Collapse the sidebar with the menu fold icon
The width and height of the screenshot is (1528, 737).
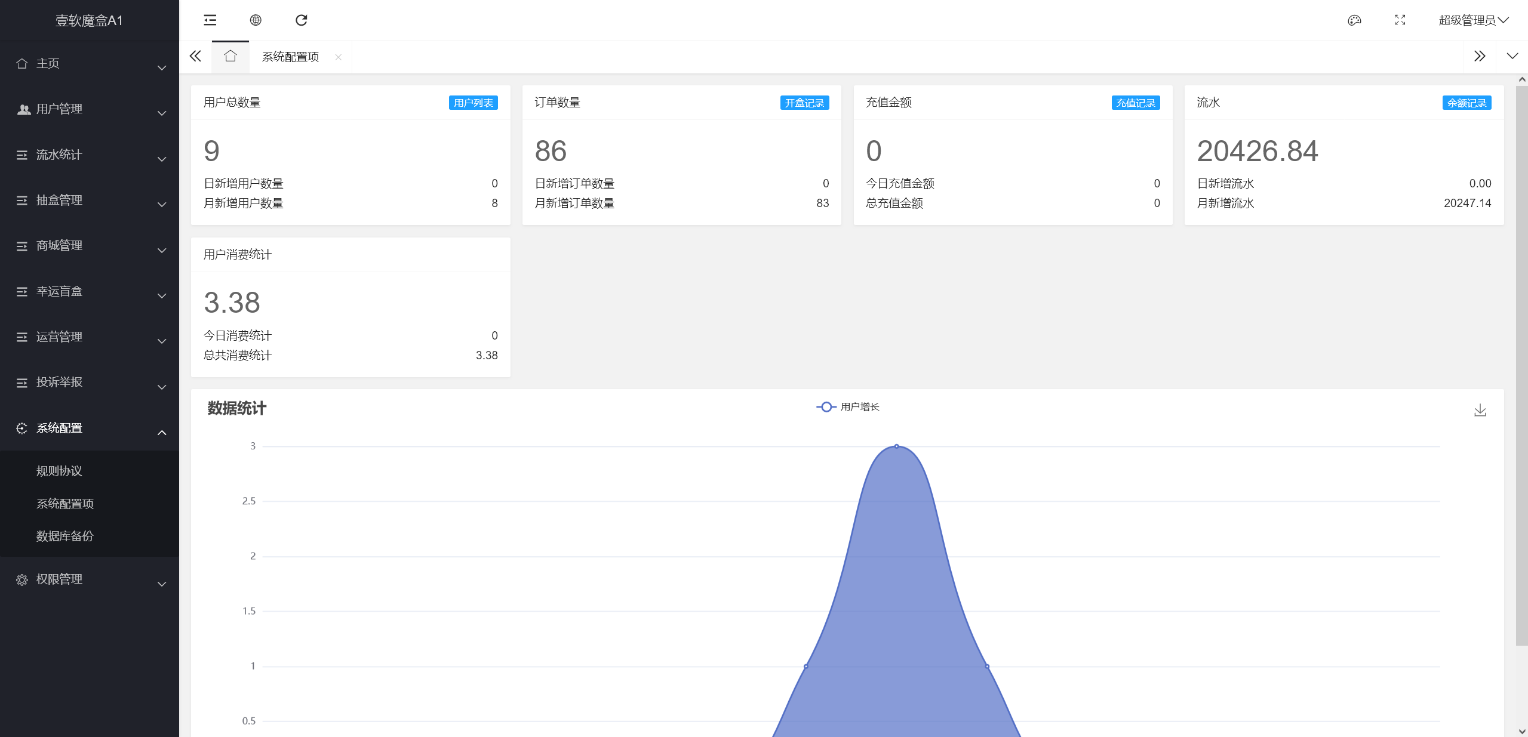point(210,20)
